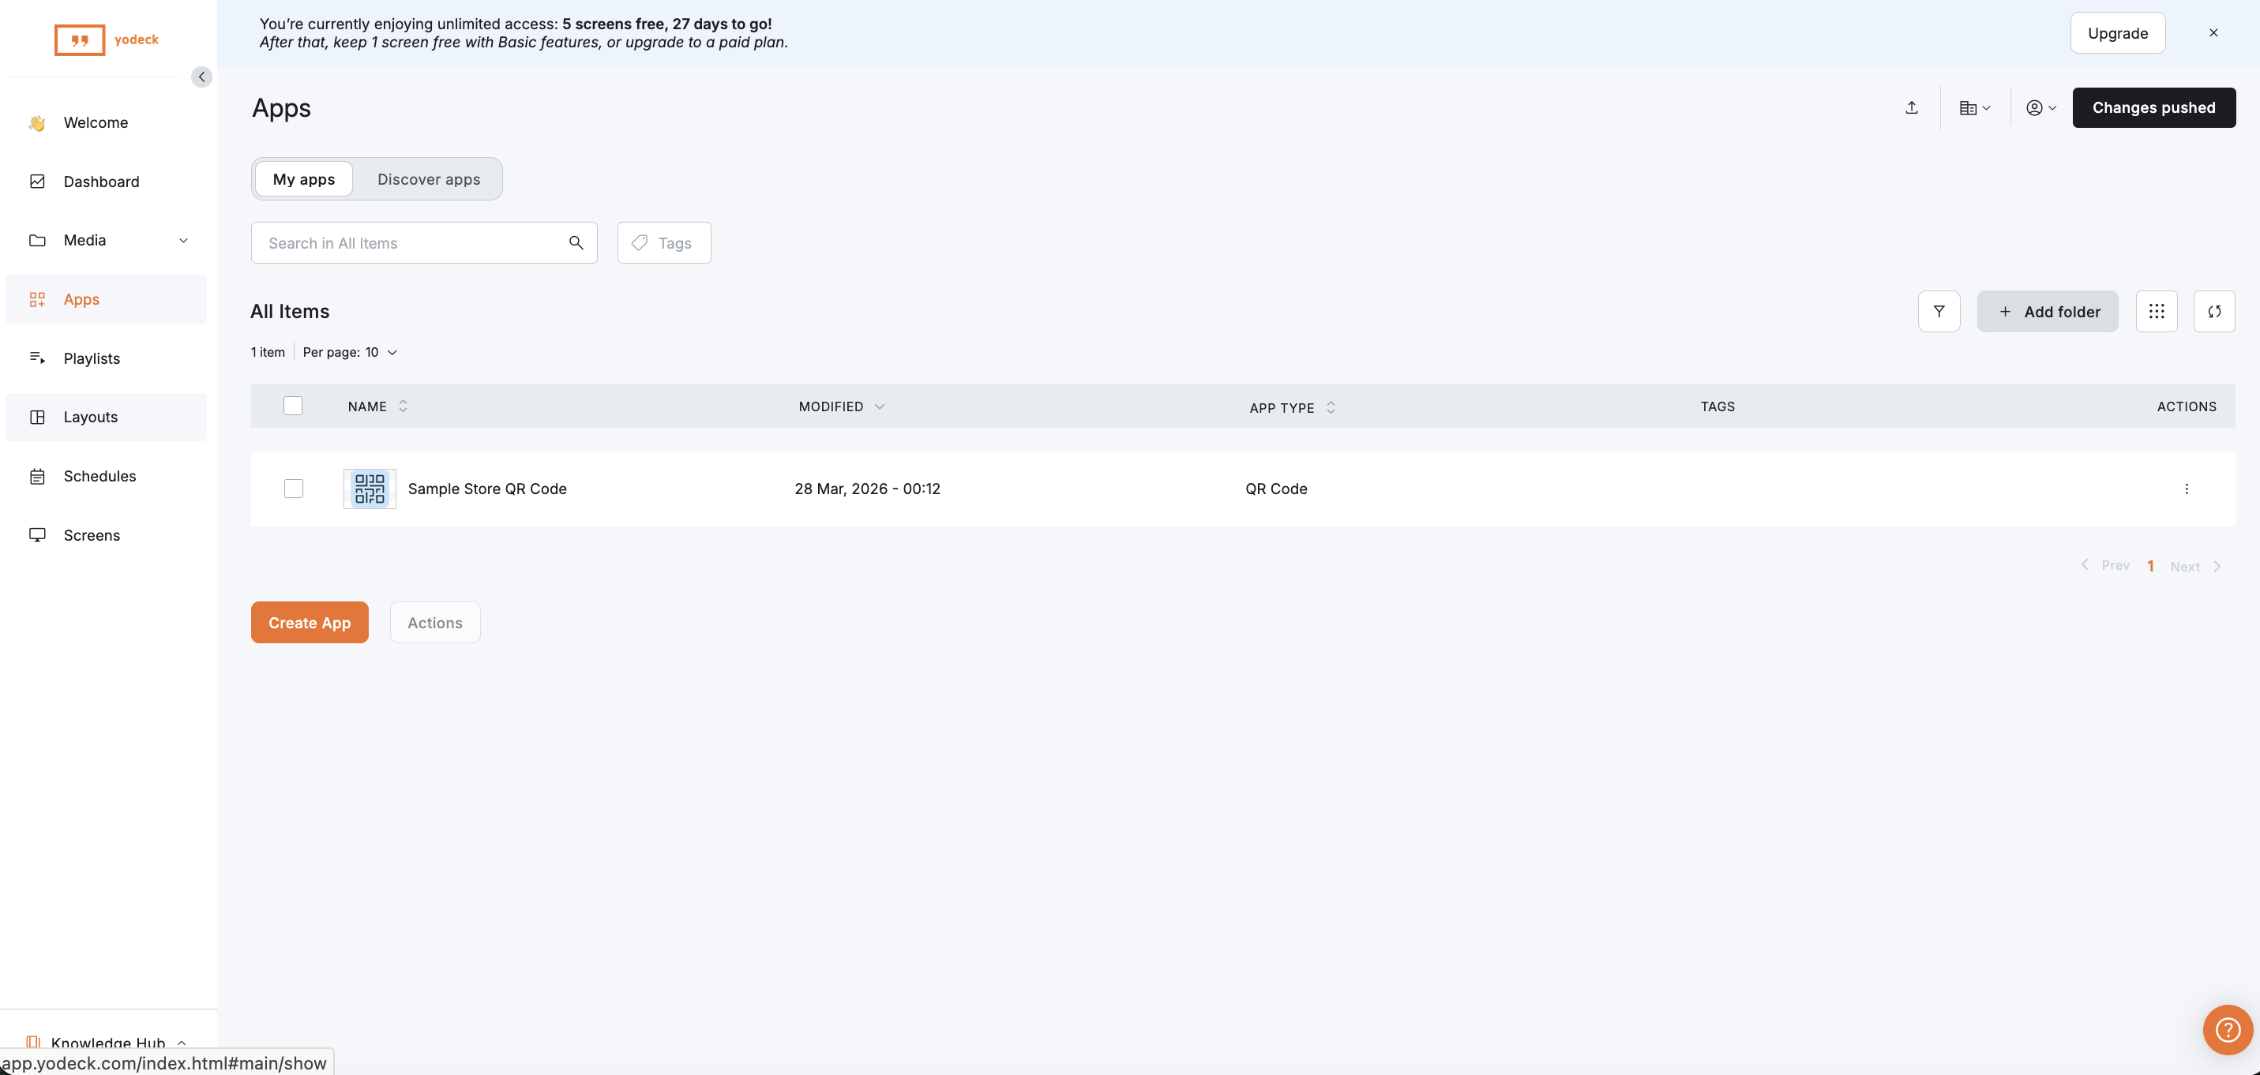Click the Add folder button
This screenshot has height=1075, width=2260.
point(2047,311)
